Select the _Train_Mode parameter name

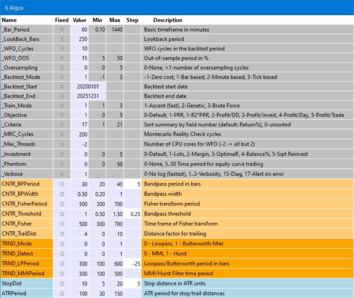click(x=17, y=106)
